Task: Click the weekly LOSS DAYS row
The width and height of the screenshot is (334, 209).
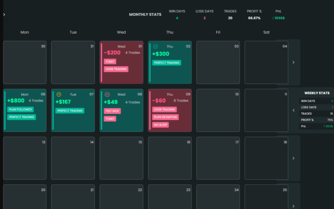Action: 317,107
